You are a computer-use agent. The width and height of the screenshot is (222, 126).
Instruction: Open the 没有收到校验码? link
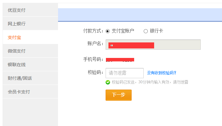161,73
